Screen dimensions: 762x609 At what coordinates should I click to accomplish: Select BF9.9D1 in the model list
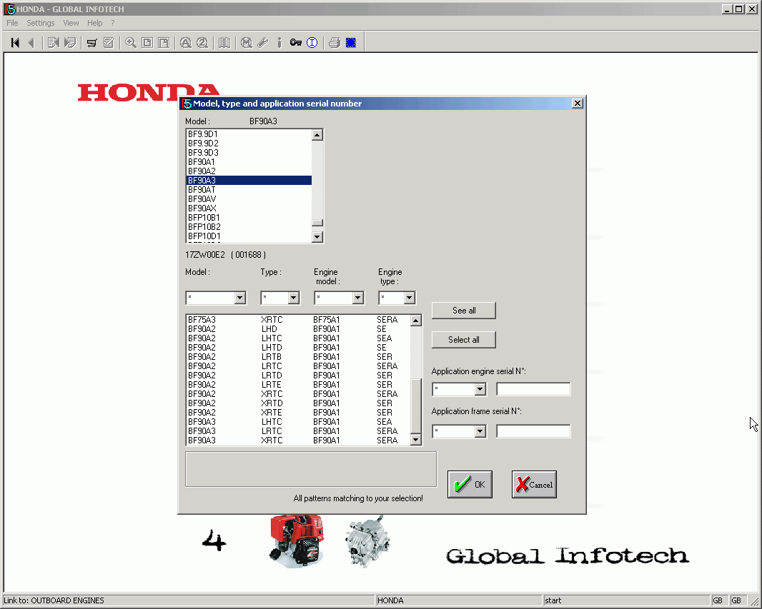coord(248,134)
